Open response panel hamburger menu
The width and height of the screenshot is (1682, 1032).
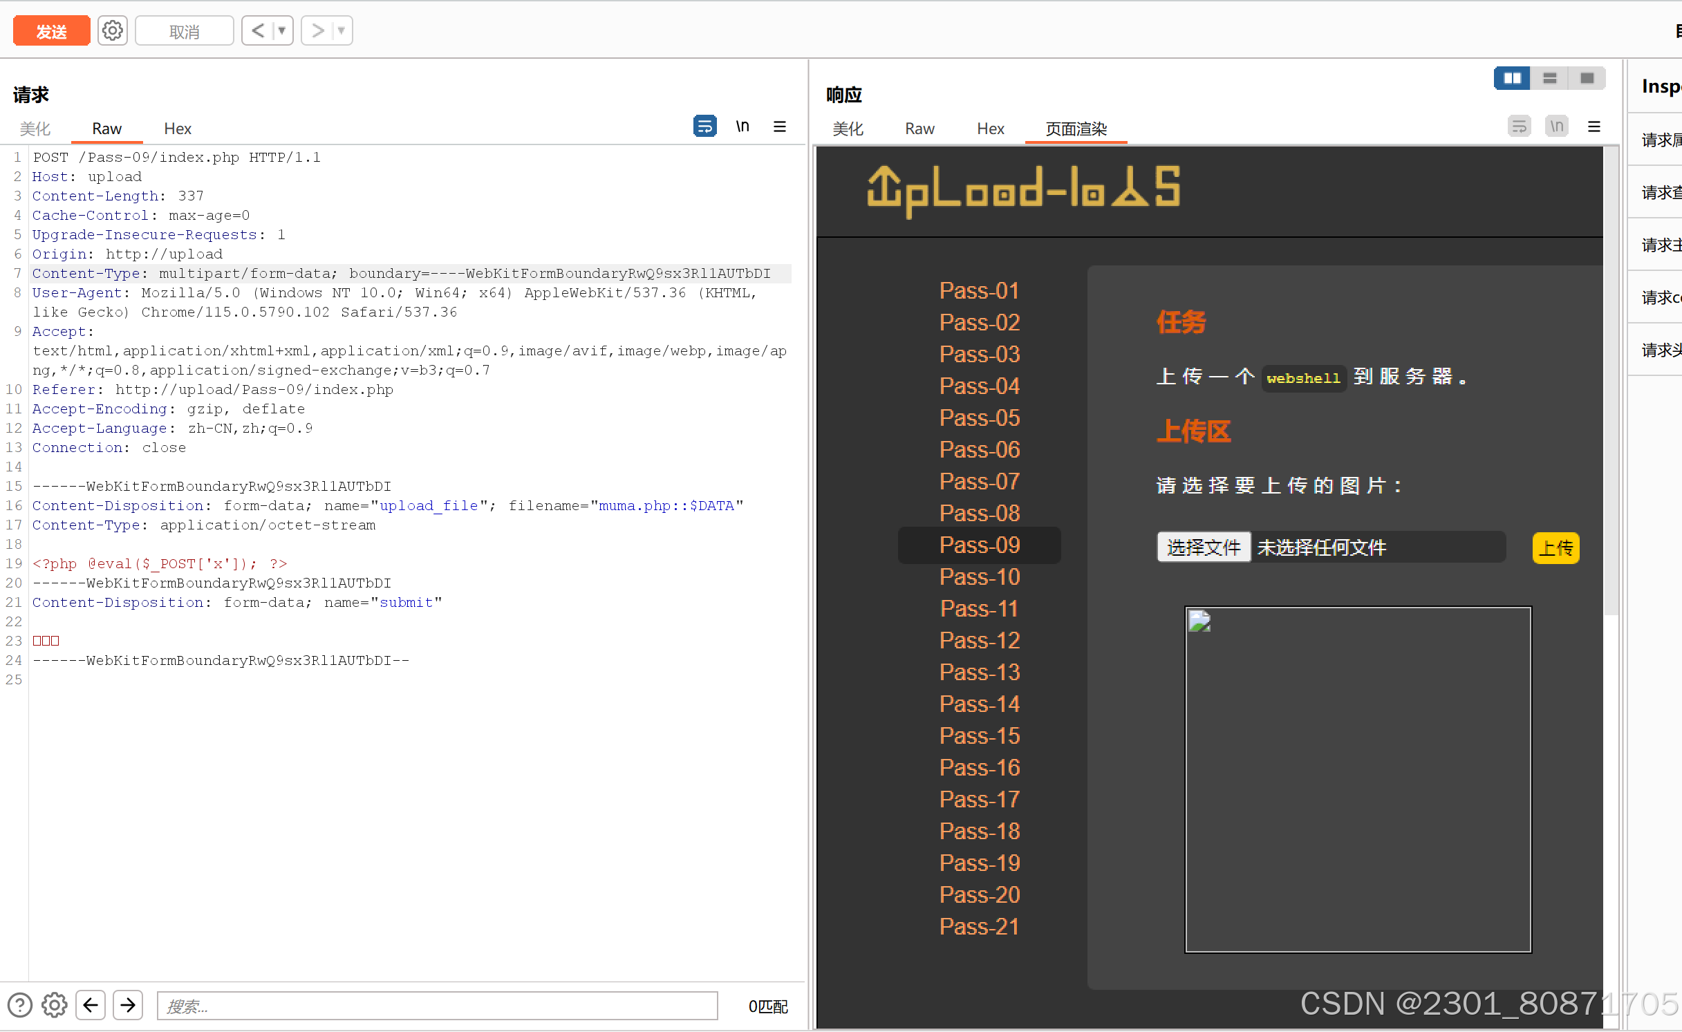click(x=1594, y=126)
